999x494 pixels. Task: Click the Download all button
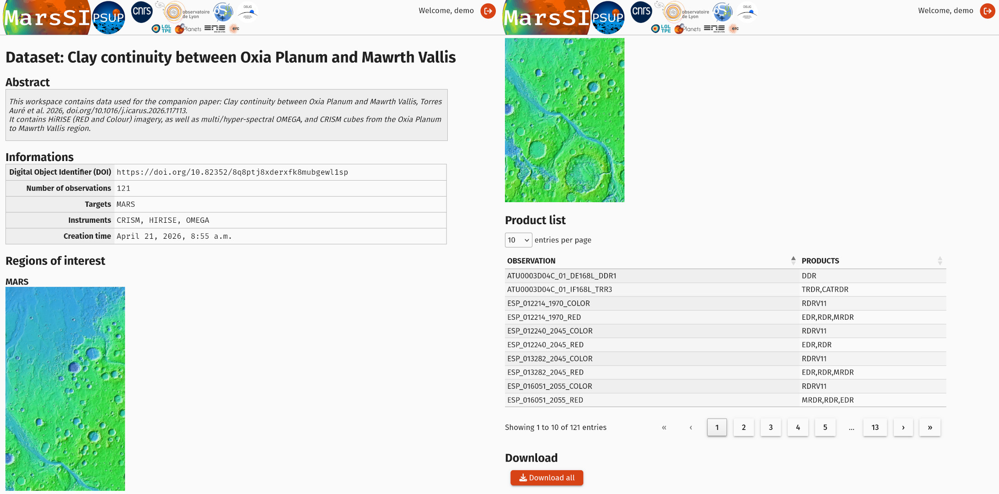click(x=547, y=478)
